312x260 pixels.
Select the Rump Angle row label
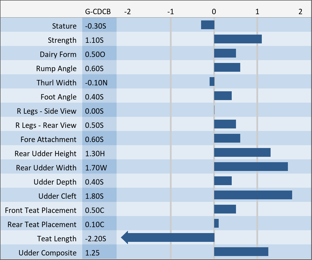[56, 69]
